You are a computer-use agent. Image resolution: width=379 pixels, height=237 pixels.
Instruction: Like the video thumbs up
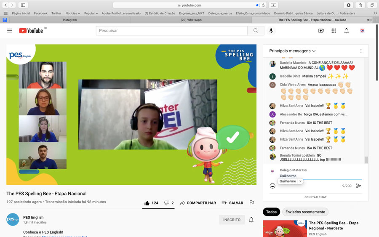click(x=151, y=203)
